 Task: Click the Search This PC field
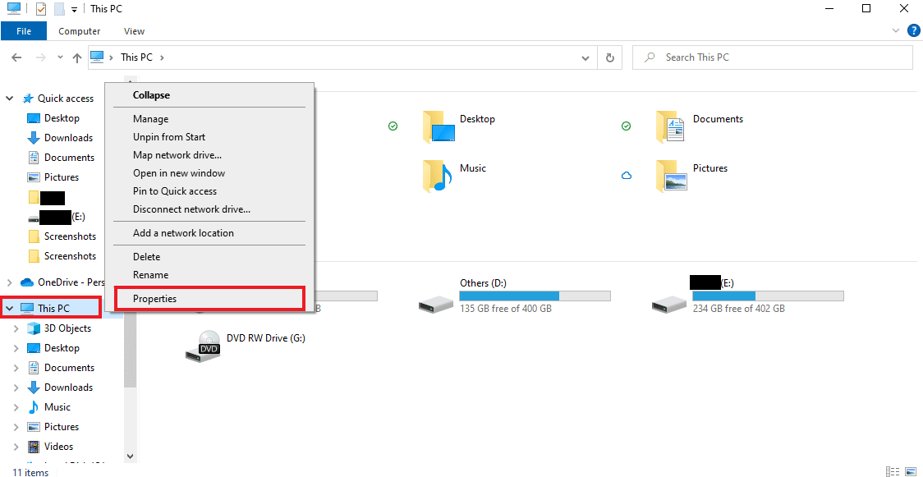pyautogui.click(x=772, y=57)
